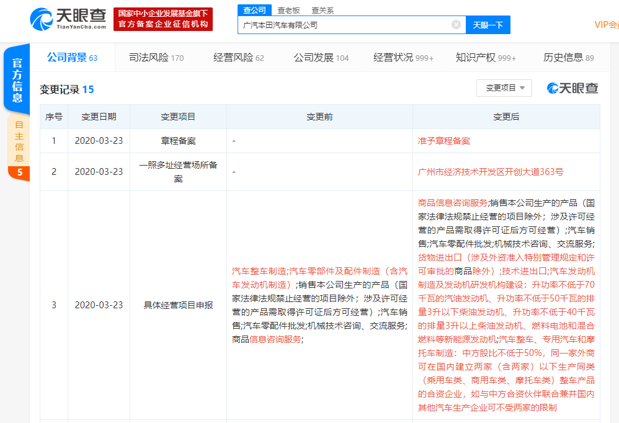Click the 序号 column header

(x=54, y=117)
